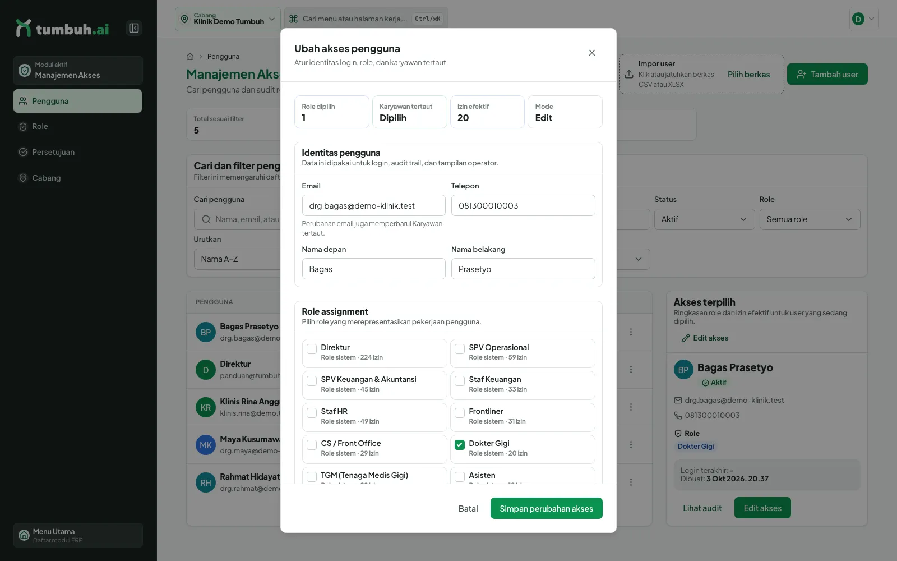The height and width of the screenshot is (561, 897).
Task: Click the upload icon in Impor user box
Action: (629, 74)
